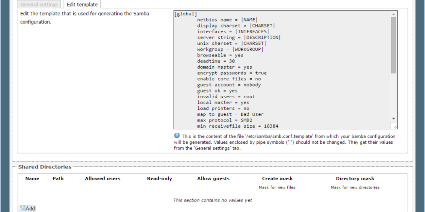Viewport: 425px width, 212px height.
Task: Click the Allowed users column header
Action: (102, 178)
